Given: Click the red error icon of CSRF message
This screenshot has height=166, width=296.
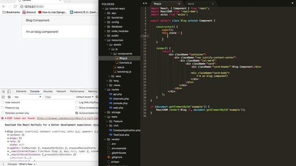Looking at the screenshot, I should pos(2,118).
